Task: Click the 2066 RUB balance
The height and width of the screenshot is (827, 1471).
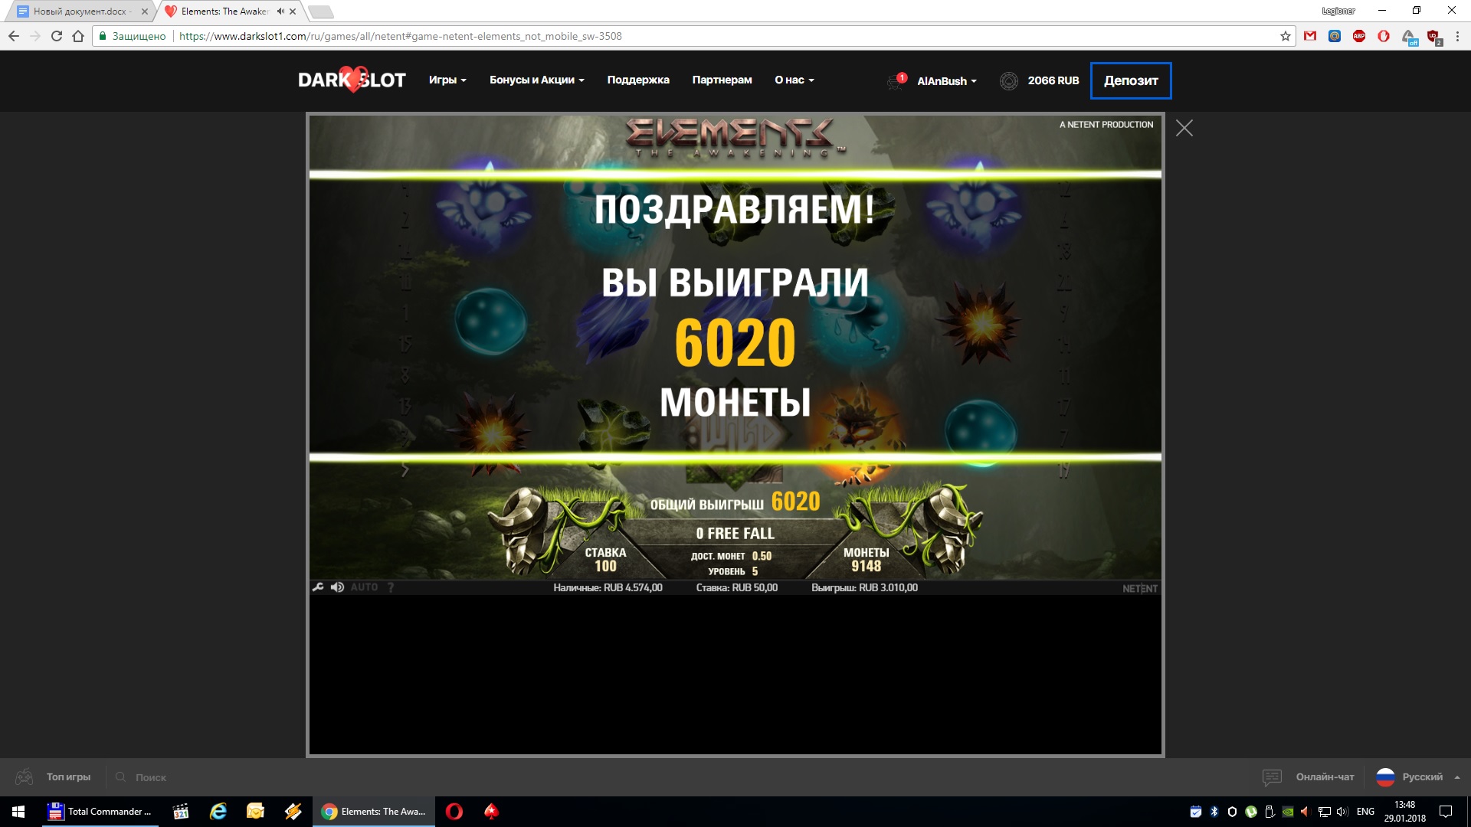Action: 1053,80
